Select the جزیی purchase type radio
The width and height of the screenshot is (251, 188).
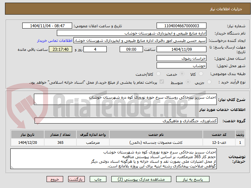(209, 82)
